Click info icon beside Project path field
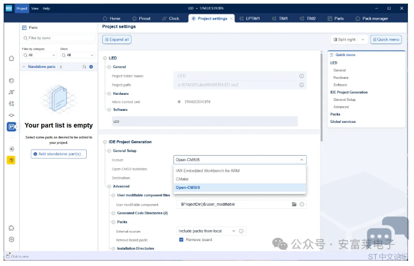The width and height of the screenshot is (414, 266). click(x=302, y=85)
